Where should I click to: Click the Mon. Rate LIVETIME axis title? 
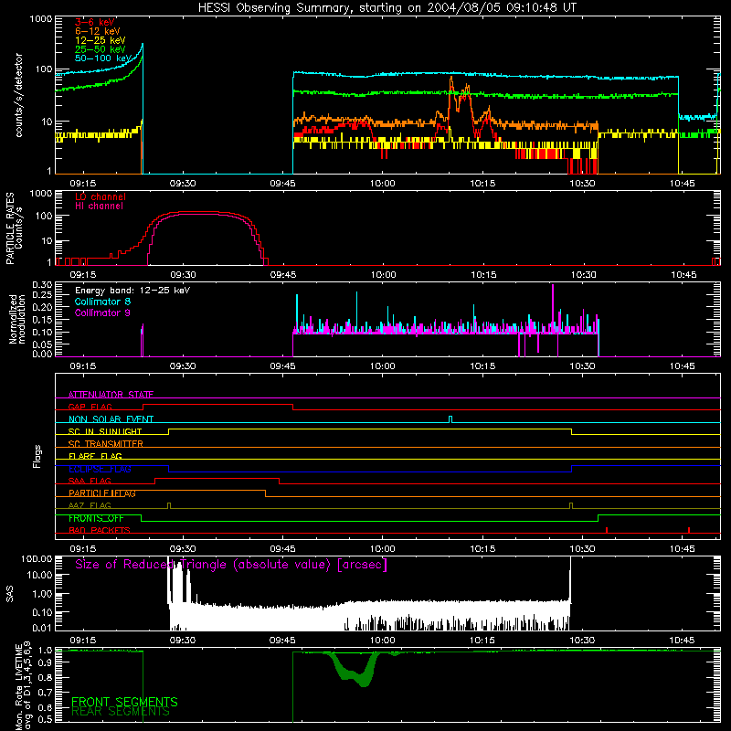coord(22,686)
